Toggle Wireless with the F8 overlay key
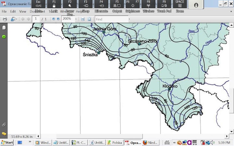This screenshot has height=146, width=234. (148, 4)
